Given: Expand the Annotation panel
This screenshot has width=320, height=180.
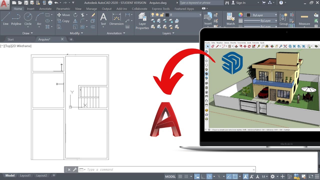Looking at the screenshot, I should pos(116,33).
